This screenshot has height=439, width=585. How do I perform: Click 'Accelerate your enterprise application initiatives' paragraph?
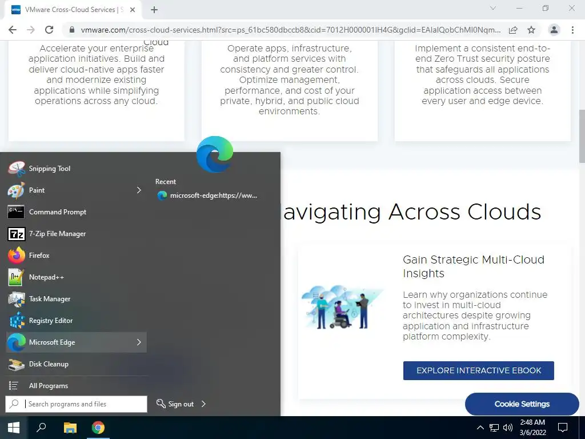coord(96,75)
